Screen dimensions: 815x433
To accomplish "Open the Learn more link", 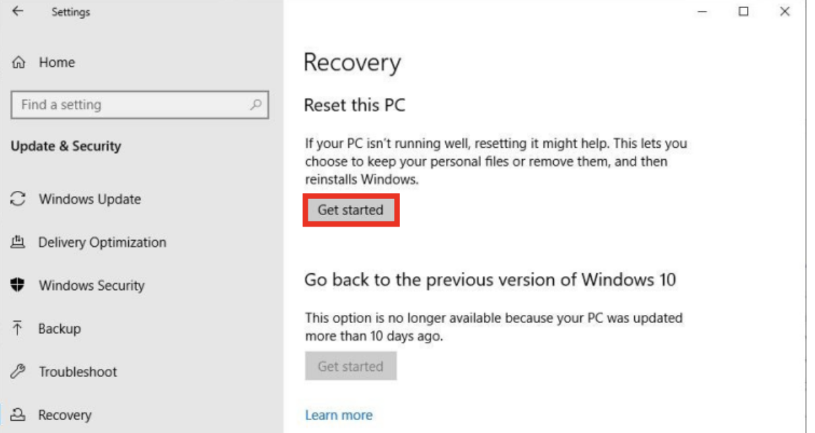I will (x=339, y=415).
